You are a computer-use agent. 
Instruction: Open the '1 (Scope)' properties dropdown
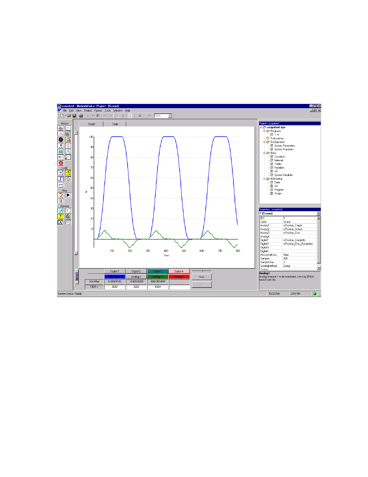(x=318, y=214)
